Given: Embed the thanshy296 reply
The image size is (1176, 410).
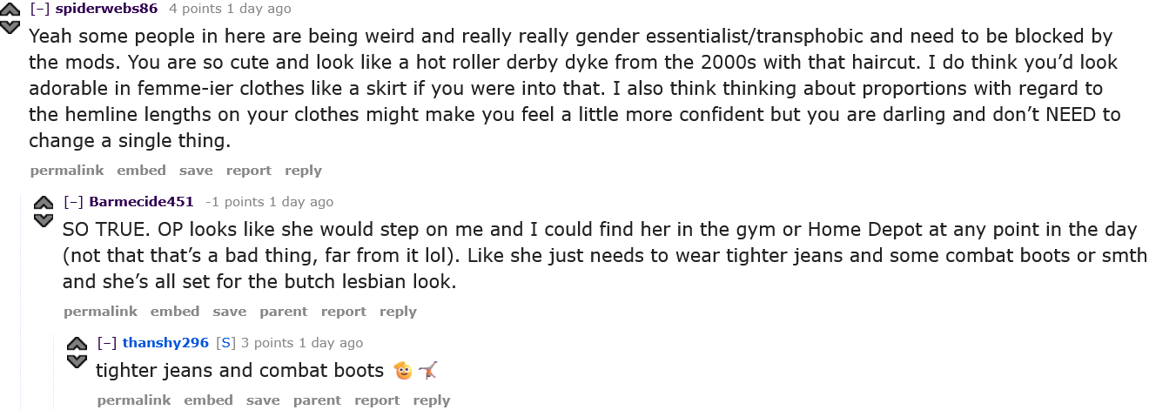Looking at the screenshot, I should 208,400.
